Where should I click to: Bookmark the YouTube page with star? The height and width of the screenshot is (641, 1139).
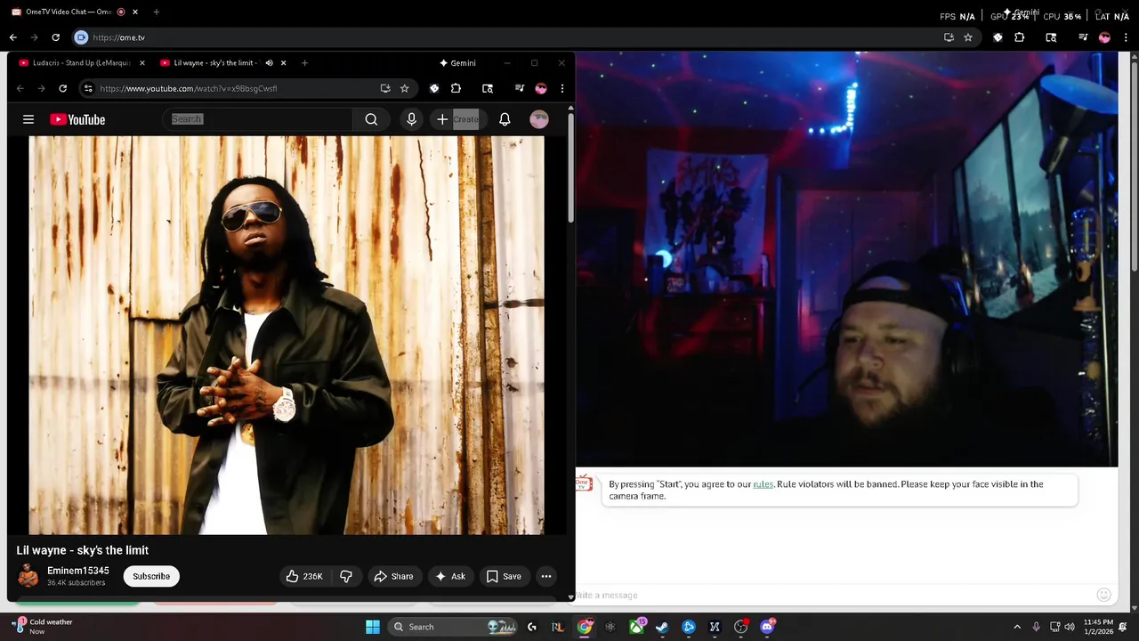pos(405,88)
